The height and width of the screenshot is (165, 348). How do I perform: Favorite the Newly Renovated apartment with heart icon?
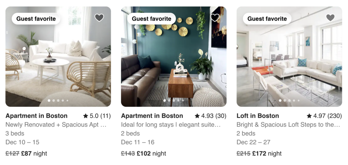point(99,18)
